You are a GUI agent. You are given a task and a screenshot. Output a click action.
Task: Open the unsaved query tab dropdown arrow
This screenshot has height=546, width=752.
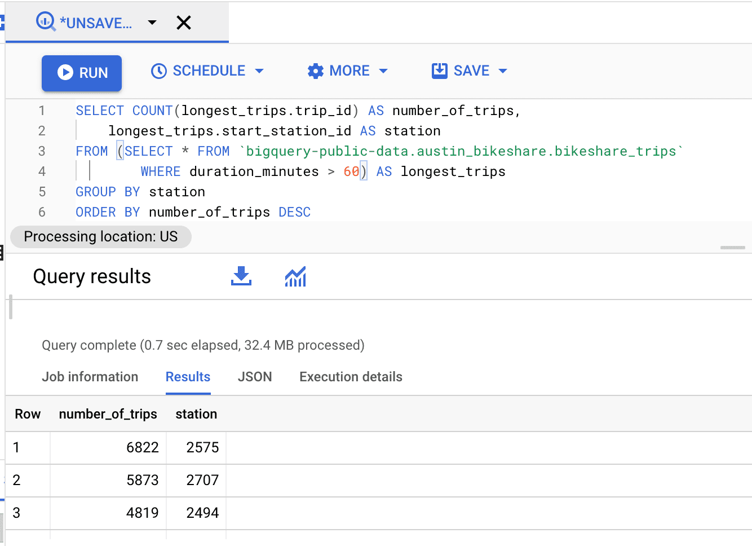tap(152, 23)
